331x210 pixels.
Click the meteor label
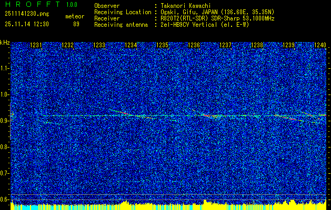click(75, 16)
